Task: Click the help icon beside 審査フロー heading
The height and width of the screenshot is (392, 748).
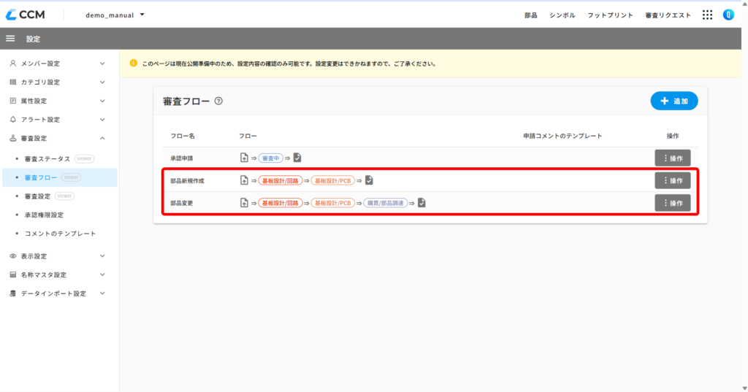Action: [218, 101]
